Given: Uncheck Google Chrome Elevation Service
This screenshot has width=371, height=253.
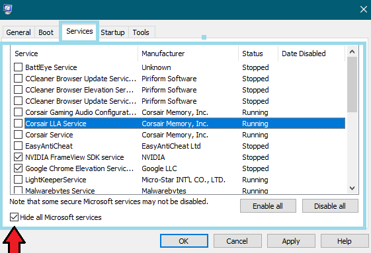Looking at the screenshot, I should pyautogui.click(x=19, y=168).
